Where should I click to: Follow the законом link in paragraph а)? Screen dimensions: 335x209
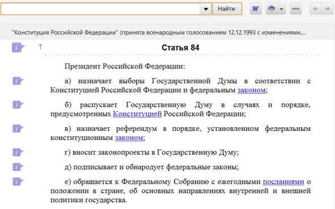(252, 90)
